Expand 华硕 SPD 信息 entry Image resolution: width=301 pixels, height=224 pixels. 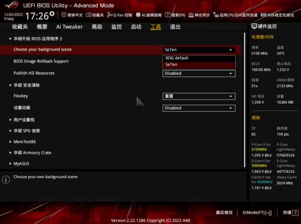[x=27, y=131]
